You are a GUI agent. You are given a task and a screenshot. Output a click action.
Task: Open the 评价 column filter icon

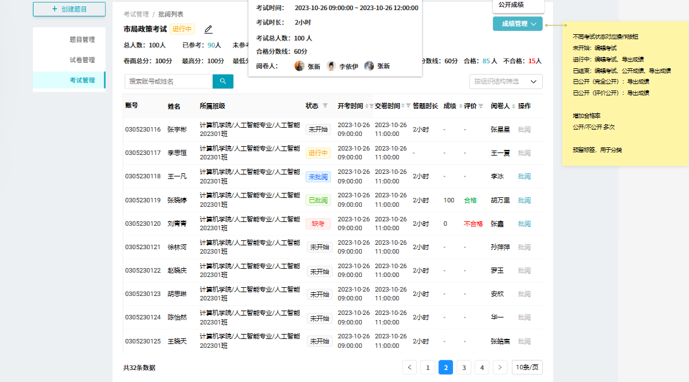tap(481, 106)
